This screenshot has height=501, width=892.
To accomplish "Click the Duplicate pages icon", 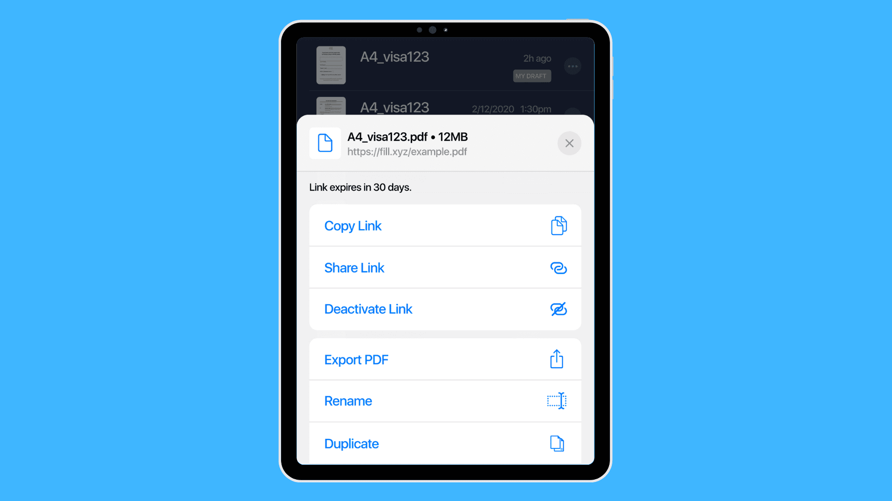I will 557,443.
